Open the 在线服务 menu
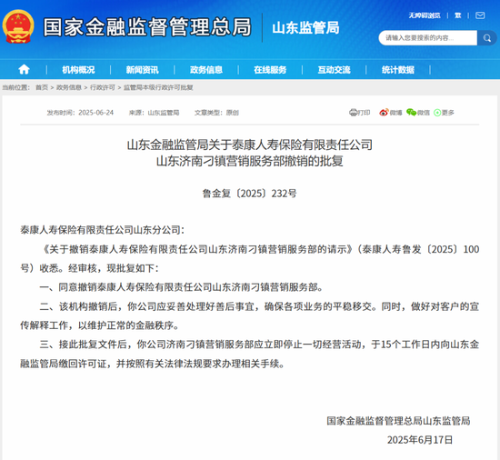The height and width of the screenshot is (460, 500). [270, 69]
